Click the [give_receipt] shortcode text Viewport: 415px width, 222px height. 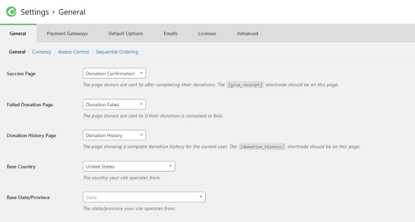pyautogui.click(x=245, y=85)
